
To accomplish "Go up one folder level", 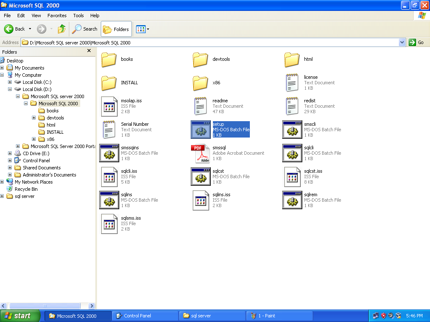I will pos(62,29).
